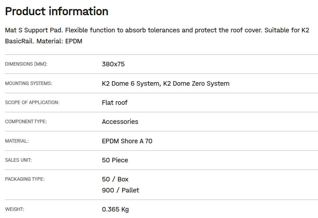
Task: Click the EPDM Shore A 70 value
Action: (x=127, y=141)
